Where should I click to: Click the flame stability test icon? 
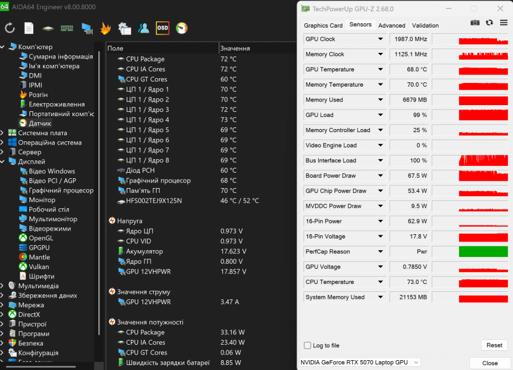pos(105,28)
